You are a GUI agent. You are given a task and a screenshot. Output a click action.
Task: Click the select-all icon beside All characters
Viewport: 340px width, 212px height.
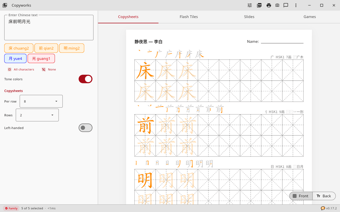[10, 69]
